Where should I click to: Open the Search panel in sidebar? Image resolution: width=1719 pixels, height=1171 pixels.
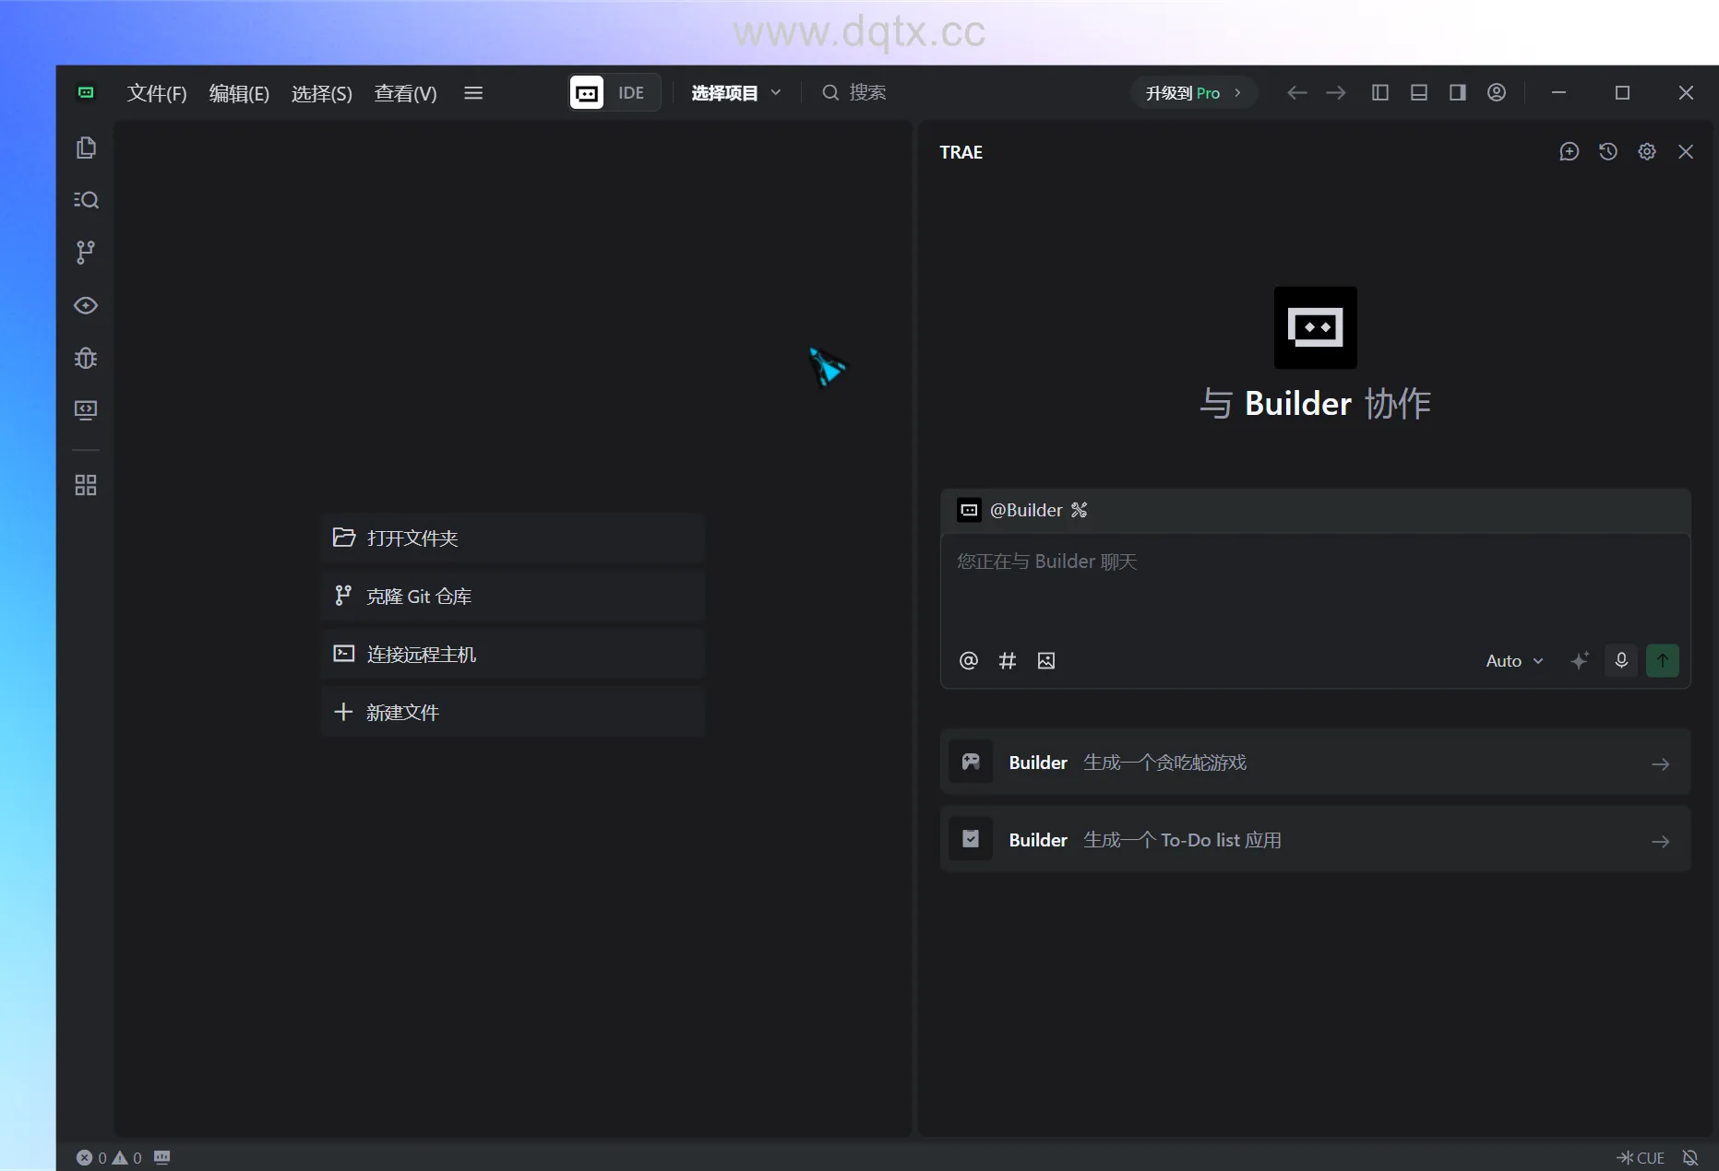point(86,200)
